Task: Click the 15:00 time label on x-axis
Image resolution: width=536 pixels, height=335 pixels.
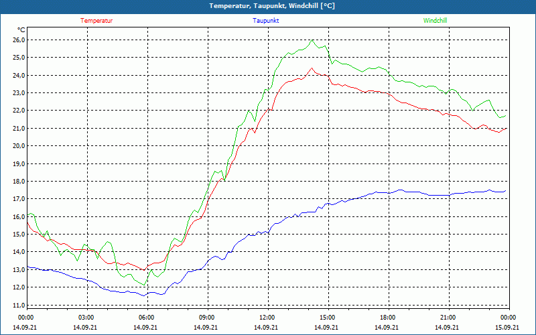Action: coord(327,318)
